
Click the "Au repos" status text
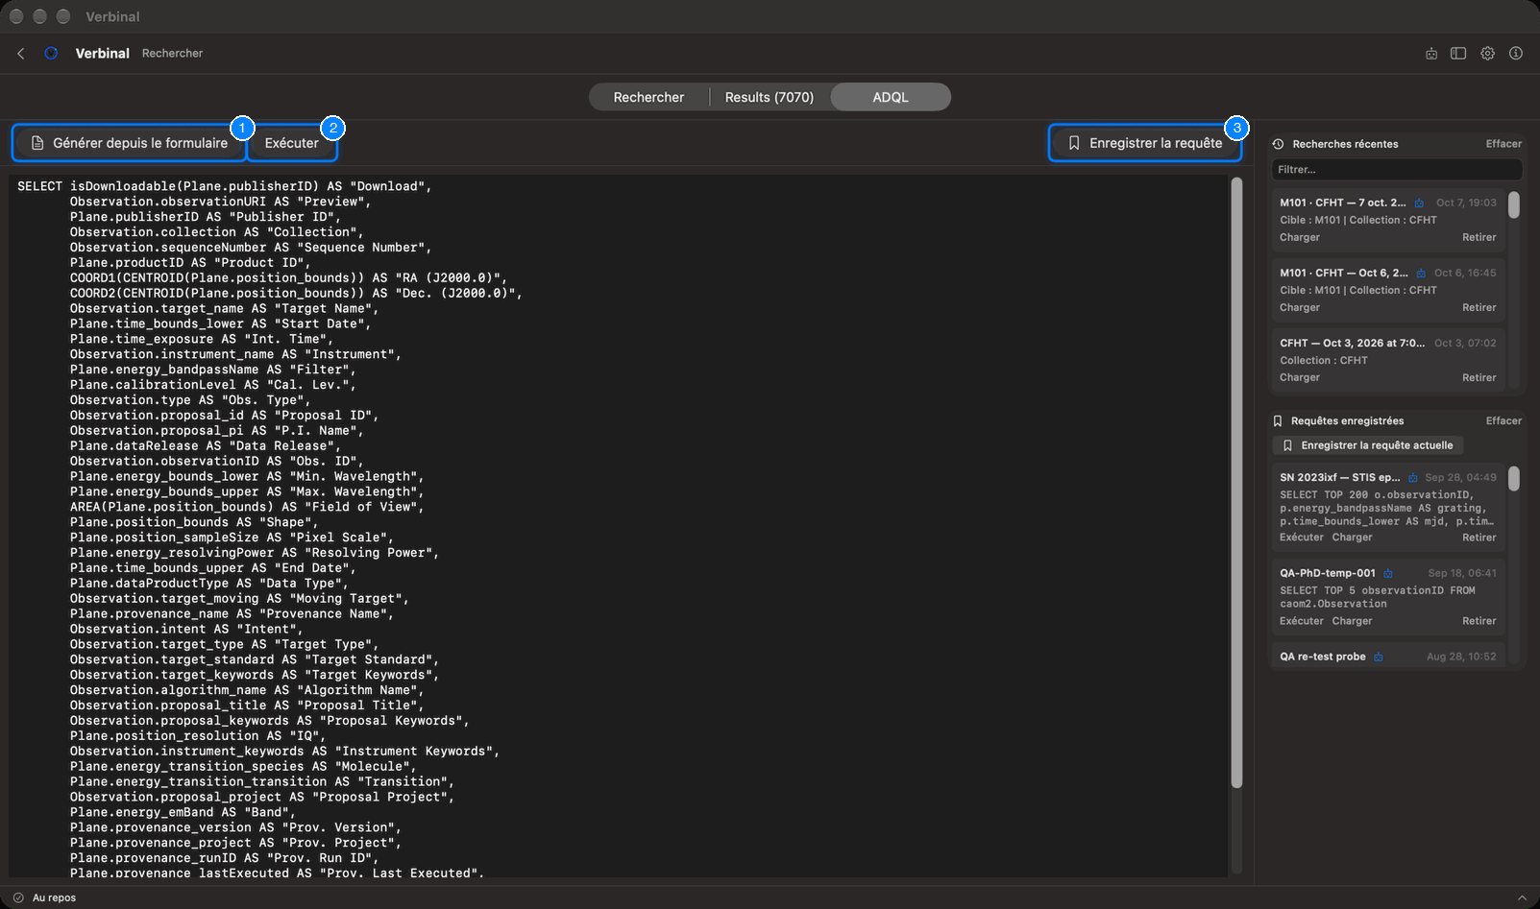pyautogui.click(x=55, y=897)
